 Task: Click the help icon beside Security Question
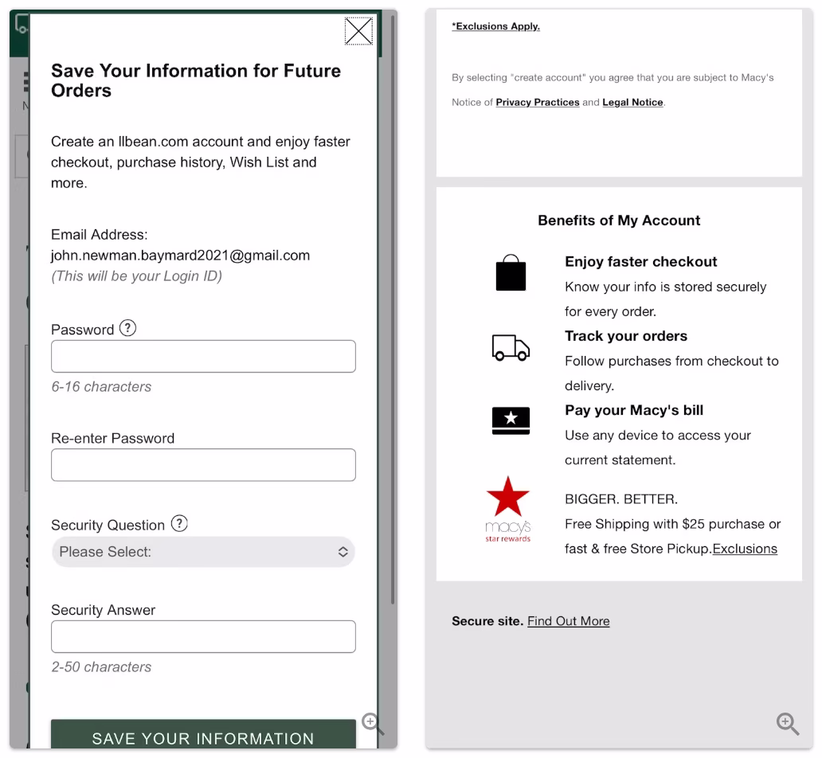(180, 524)
